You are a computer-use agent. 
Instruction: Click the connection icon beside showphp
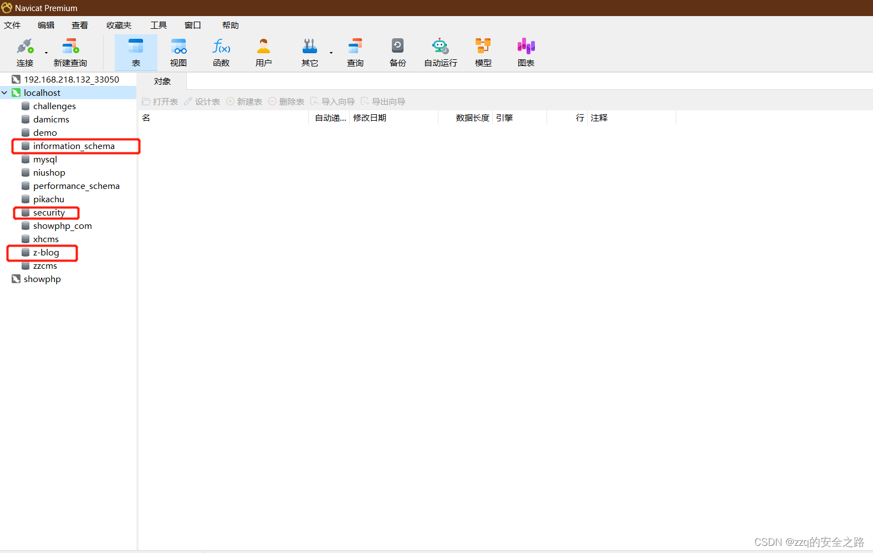pos(16,279)
